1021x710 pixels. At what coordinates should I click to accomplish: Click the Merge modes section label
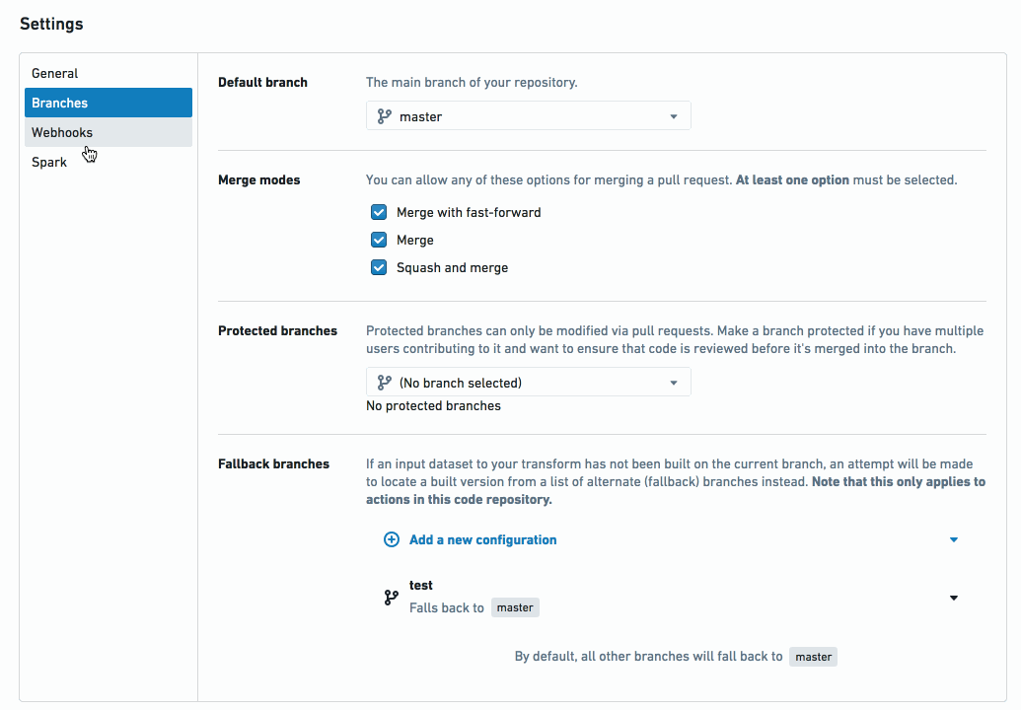(x=259, y=180)
